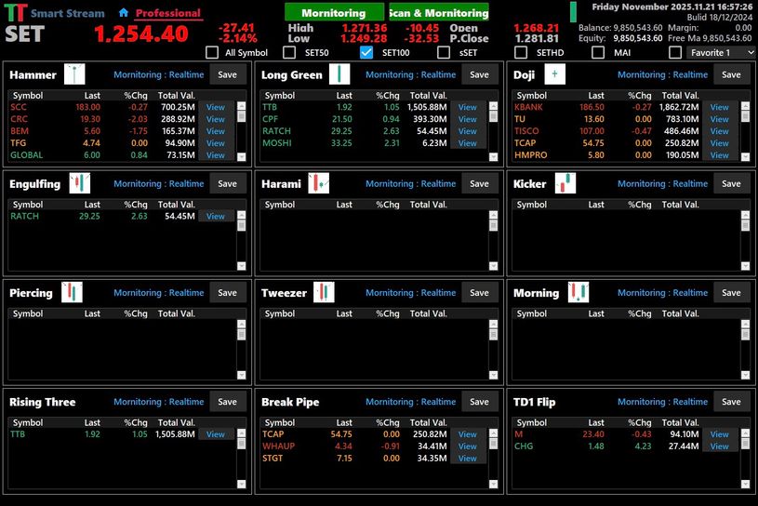Click the Long Green candlestick icon

click(x=339, y=74)
